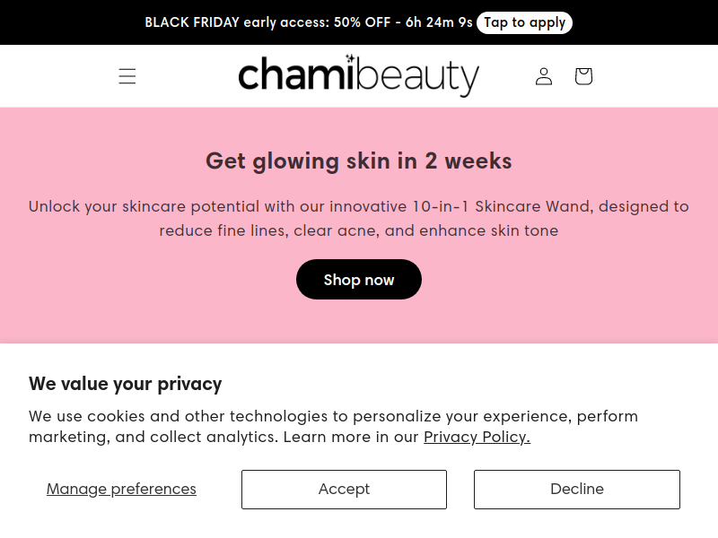Open the shopping cart bag icon
This screenshot has width=718, height=538.
pyautogui.click(x=583, y=76)
